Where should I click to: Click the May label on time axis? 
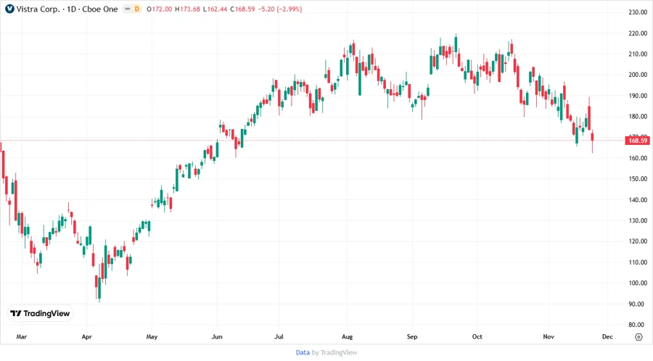point(152,336)
